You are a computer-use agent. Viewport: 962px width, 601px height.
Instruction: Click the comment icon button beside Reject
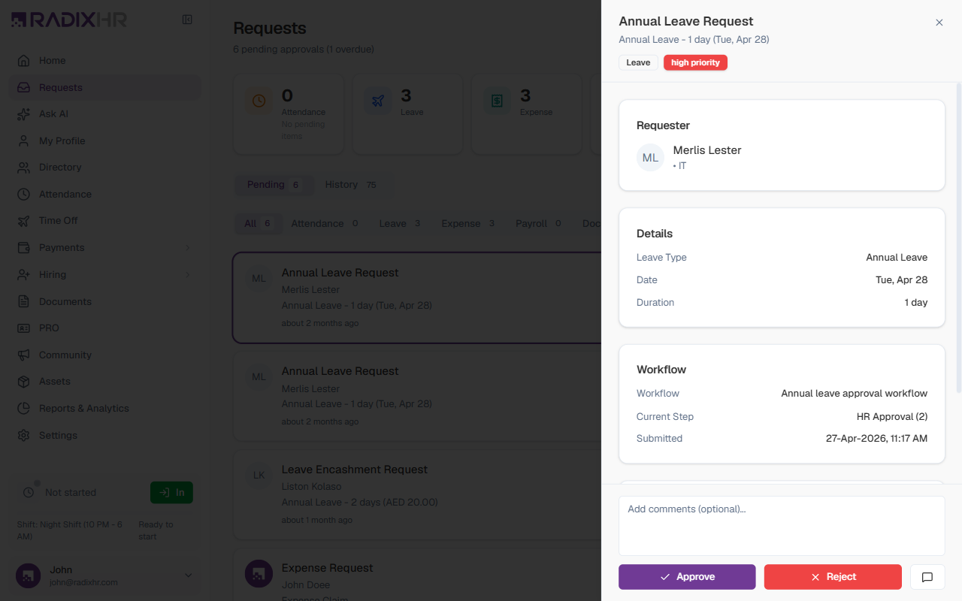(927, 577)
